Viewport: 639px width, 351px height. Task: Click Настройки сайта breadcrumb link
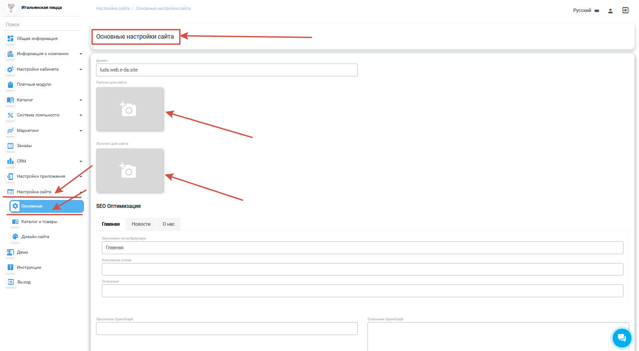coord(112,8)
